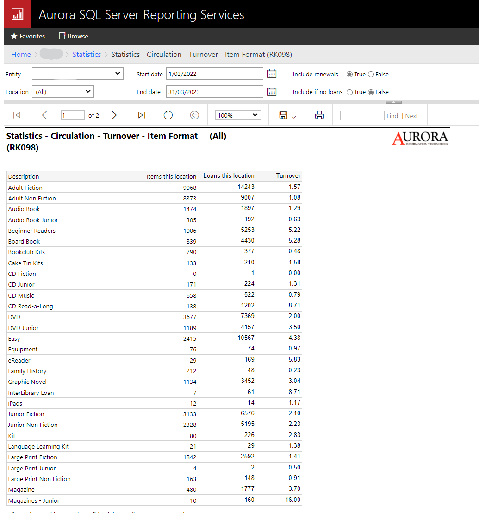Open calendar picker for End date

tap(272, 92)
